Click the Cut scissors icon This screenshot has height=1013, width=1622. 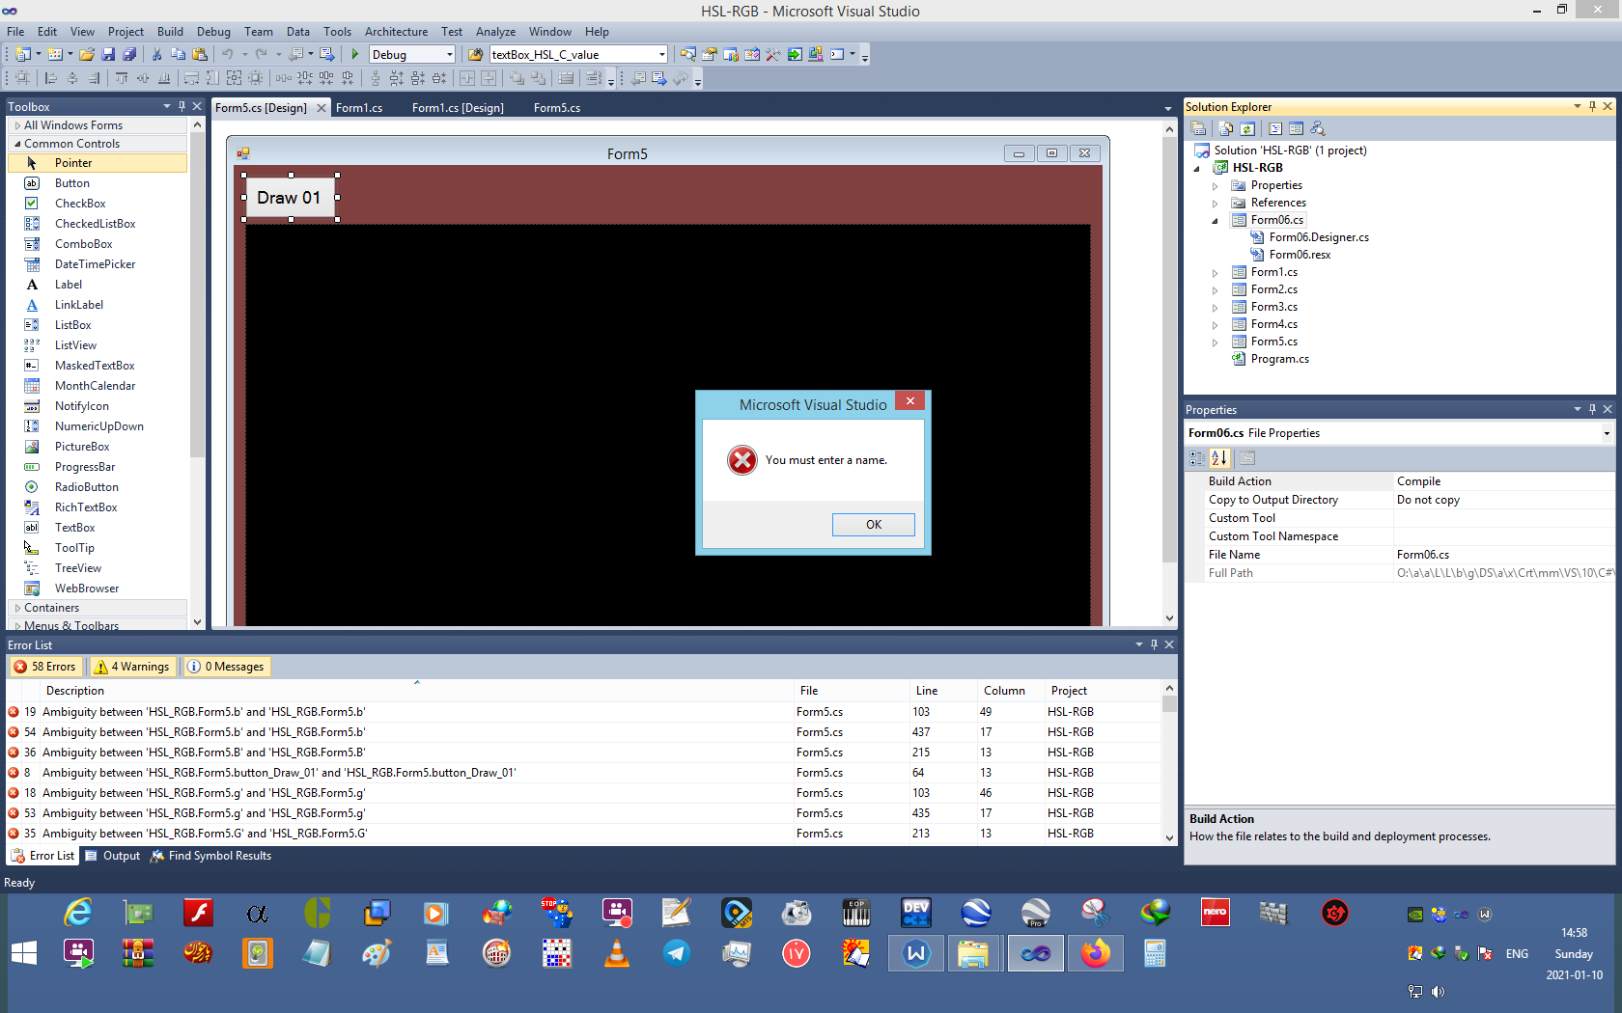(157, 55)
